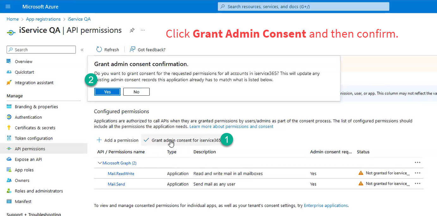437x216 pixels.
Task: Collapse the left navigation pane
Action: [x=82, y=50]
